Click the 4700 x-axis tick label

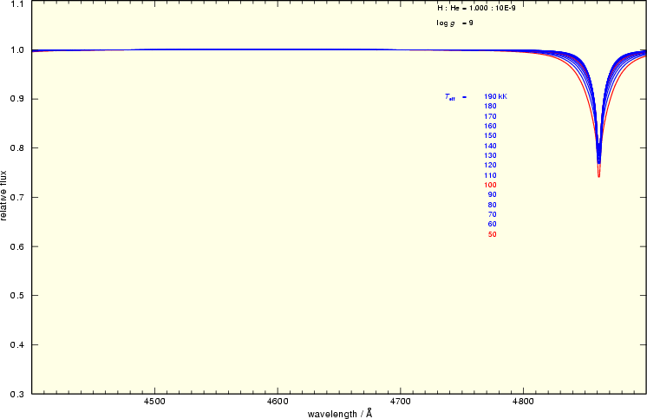[x=400, y=402]
